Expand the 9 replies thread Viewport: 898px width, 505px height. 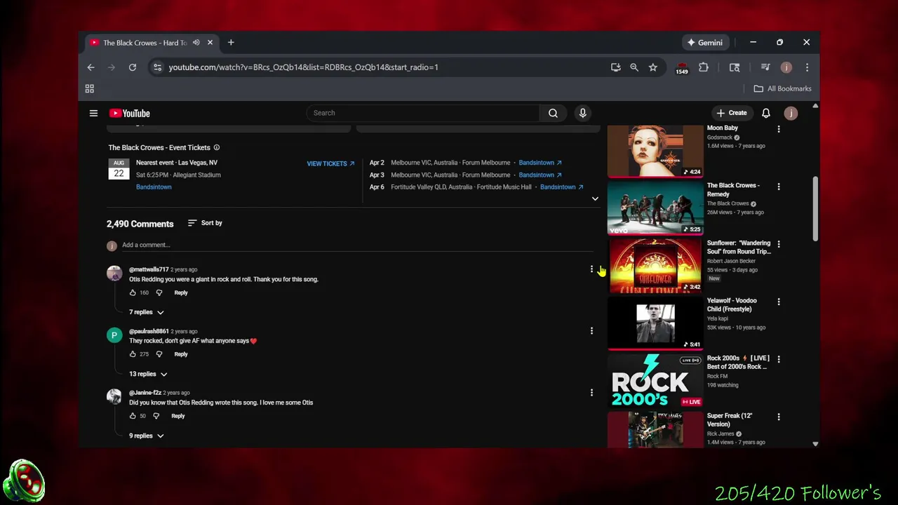coord(147,436)
